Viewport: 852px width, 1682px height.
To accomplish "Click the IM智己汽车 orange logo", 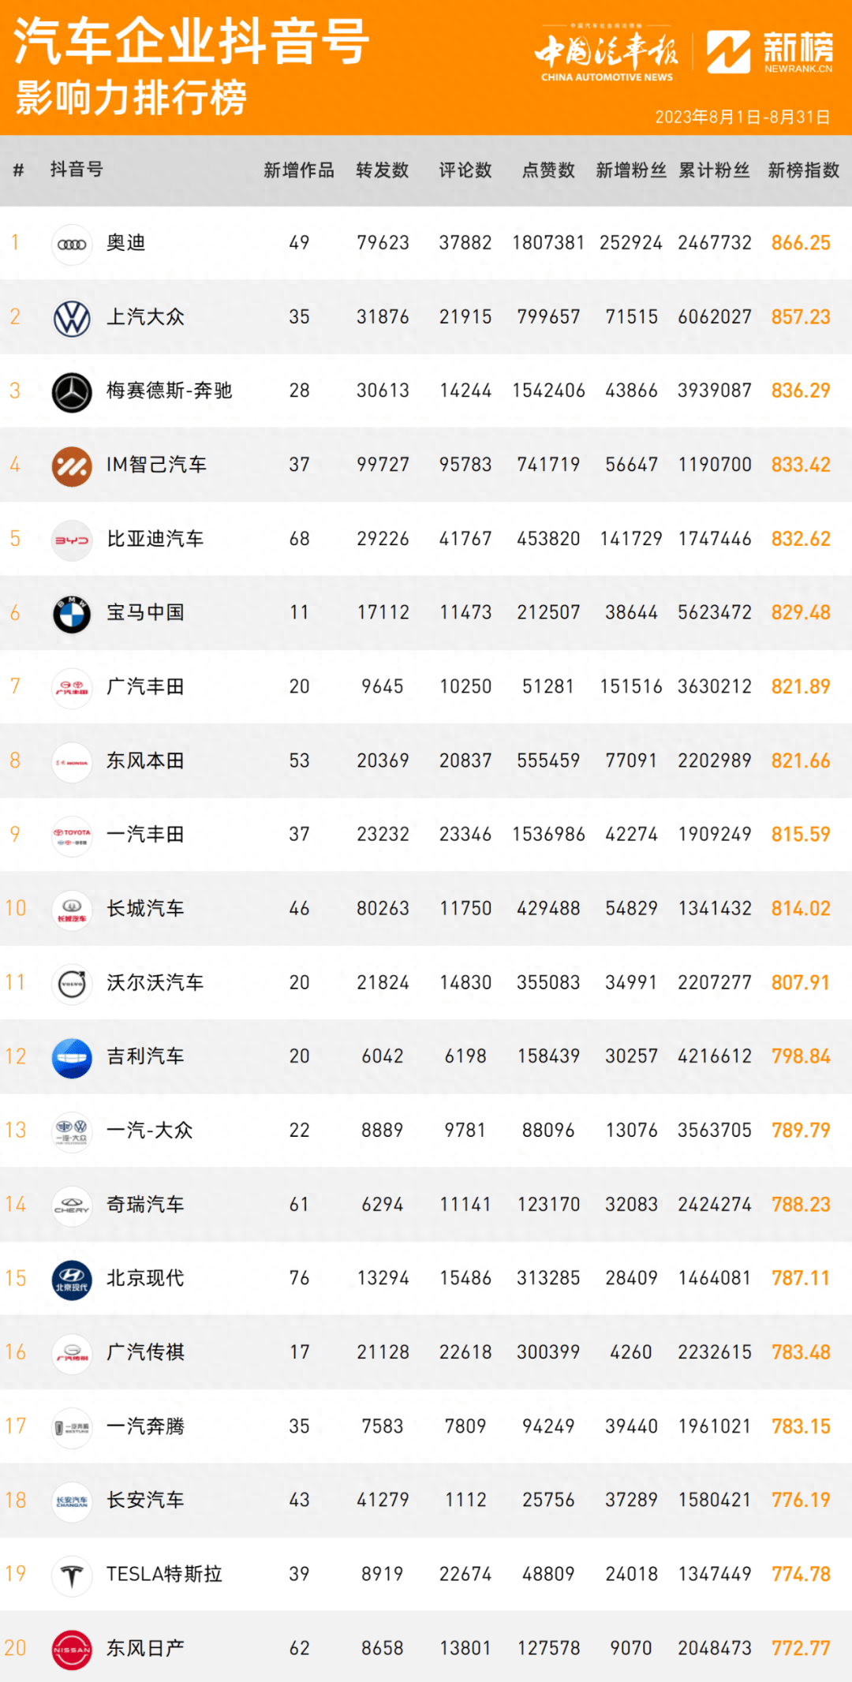I will coord(72,465).
